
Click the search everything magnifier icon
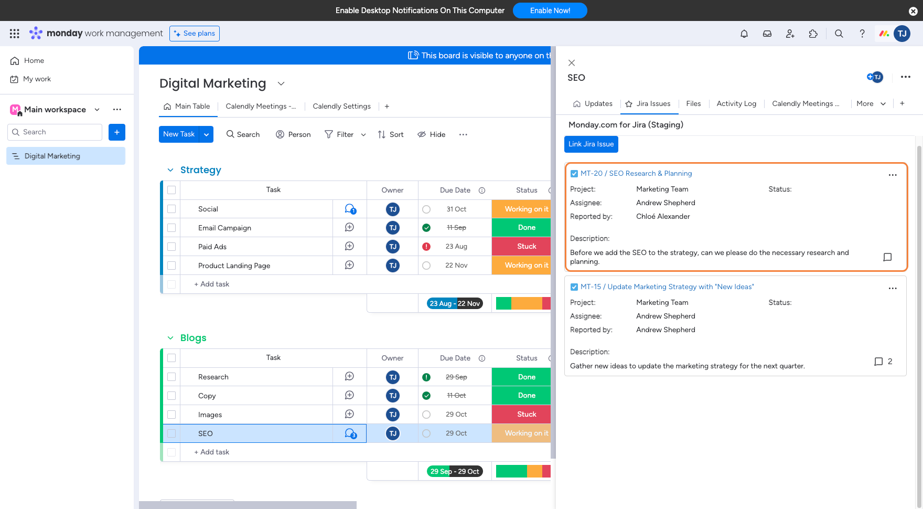pyautogui.click(x=839, y=34)
